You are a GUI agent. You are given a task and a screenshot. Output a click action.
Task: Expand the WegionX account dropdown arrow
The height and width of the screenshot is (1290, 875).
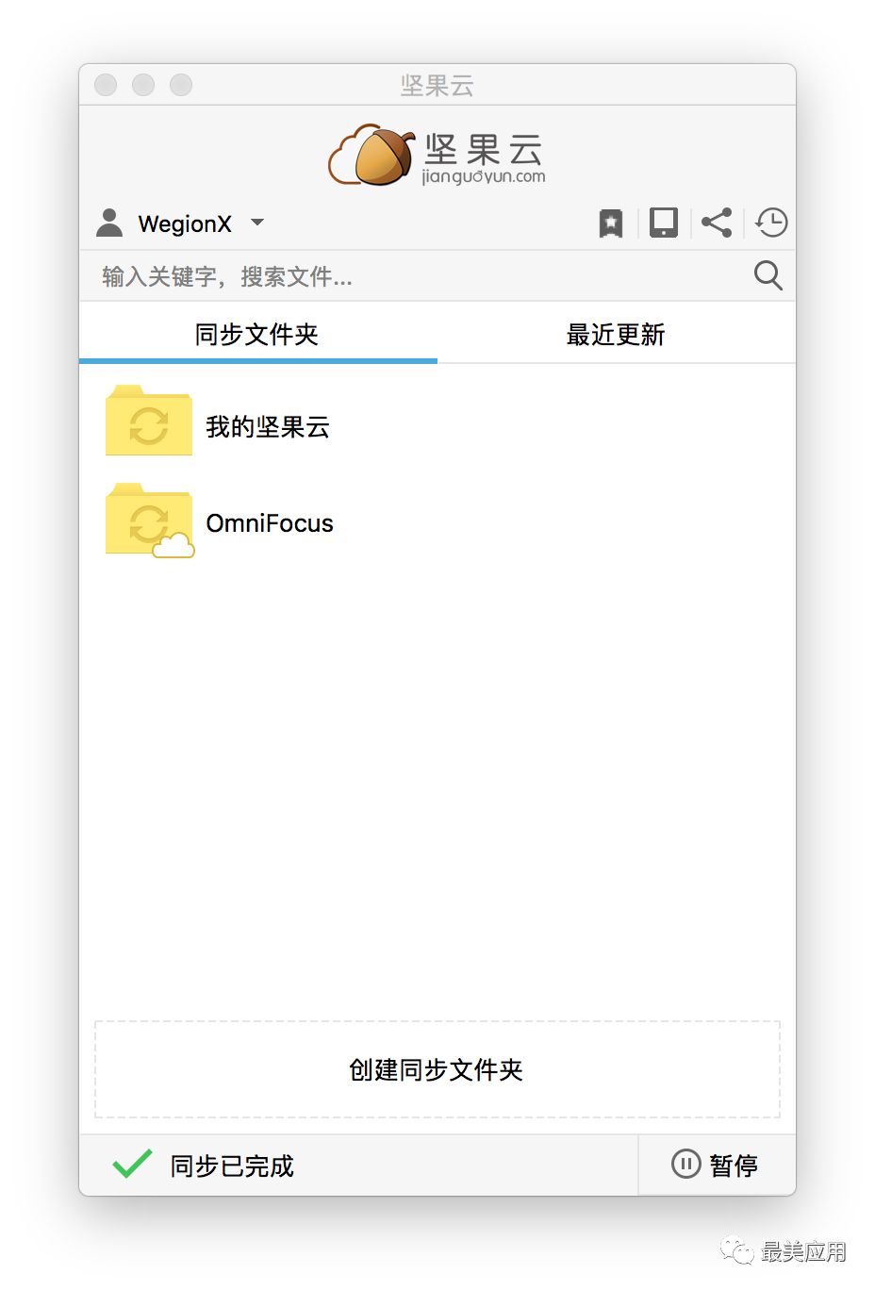click(257, 223)
